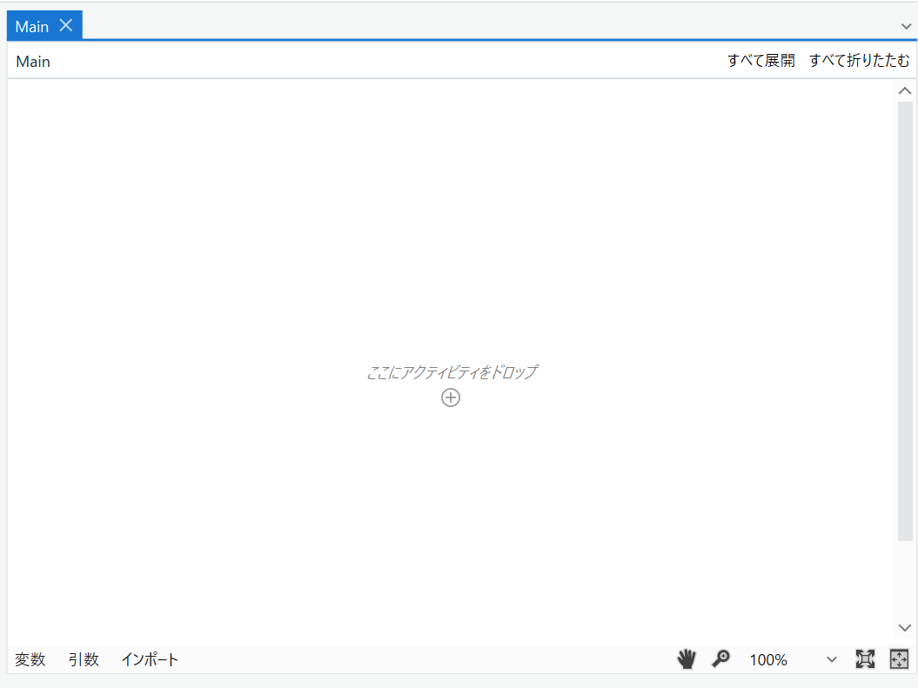Click the activity drop area in the canvas
Viewport: 918px width, 688px height.
tap(451, 372)
